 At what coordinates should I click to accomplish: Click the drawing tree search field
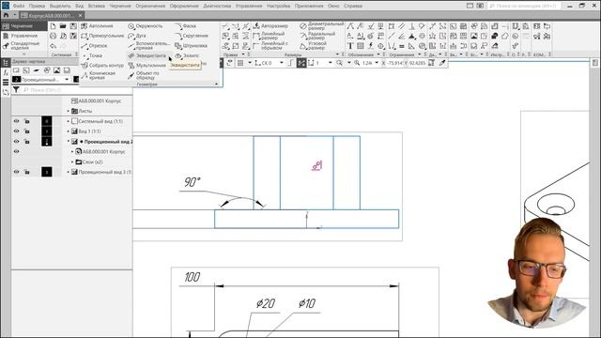[76, 90]
